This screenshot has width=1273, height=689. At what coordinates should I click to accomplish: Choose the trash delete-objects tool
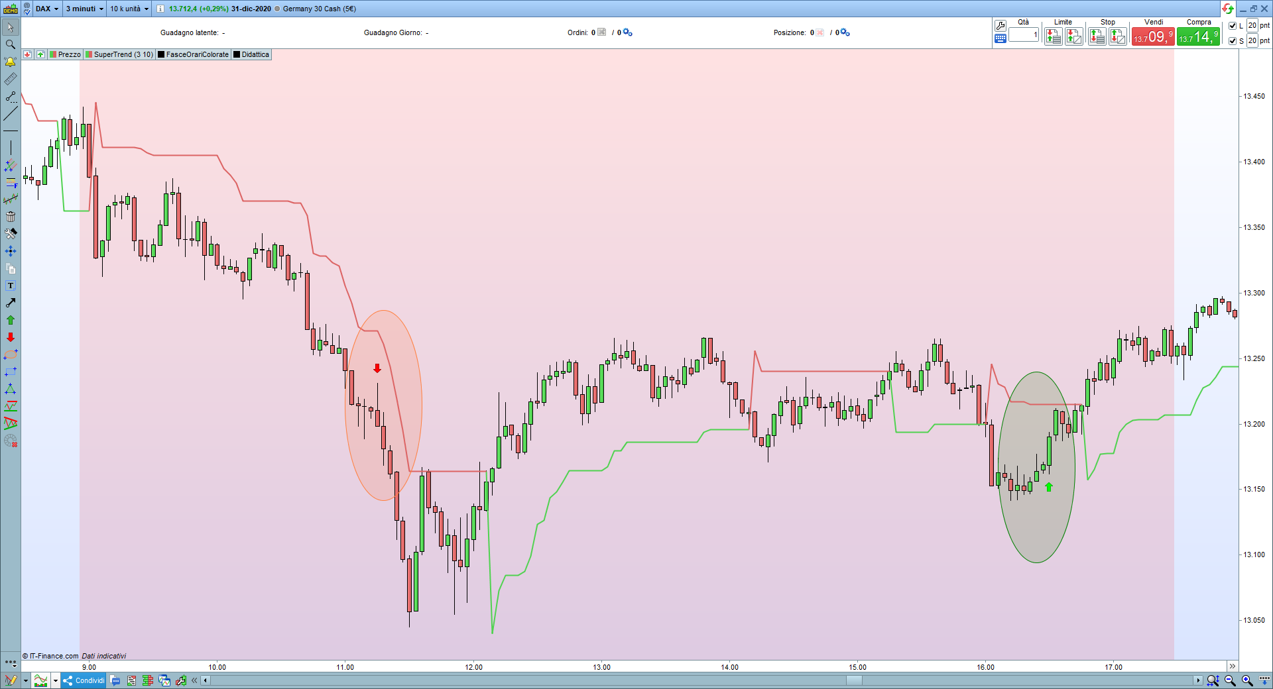click(11, 217)
